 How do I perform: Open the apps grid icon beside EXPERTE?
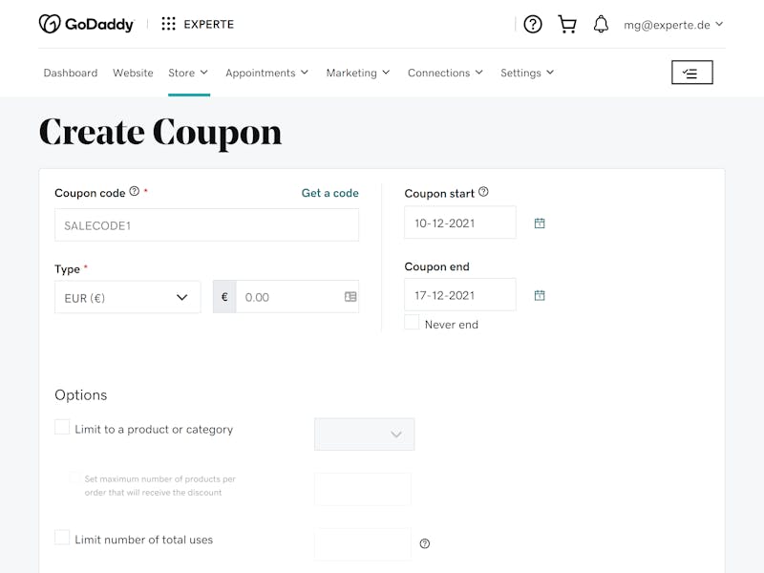click(169, 24)
